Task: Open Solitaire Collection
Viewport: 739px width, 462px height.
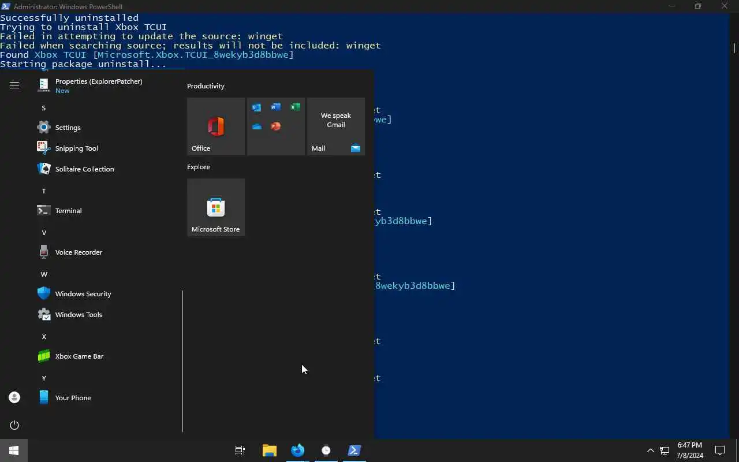Action: point(107,169)
